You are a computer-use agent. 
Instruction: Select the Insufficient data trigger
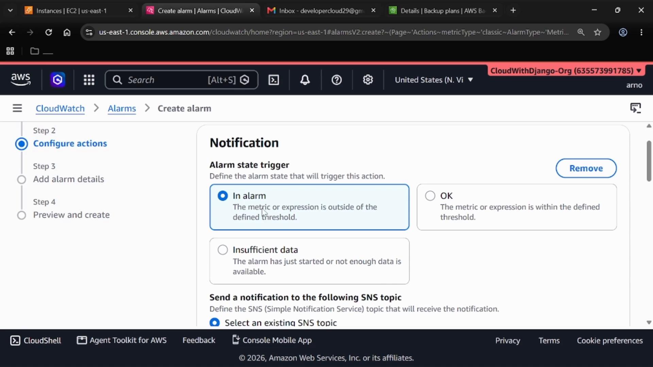309,261
